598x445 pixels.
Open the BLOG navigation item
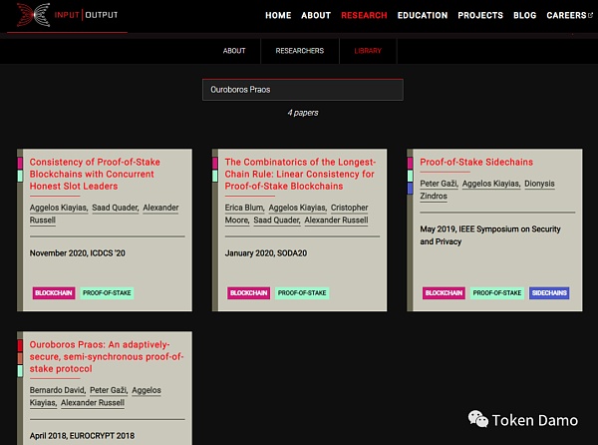(524, 15)
